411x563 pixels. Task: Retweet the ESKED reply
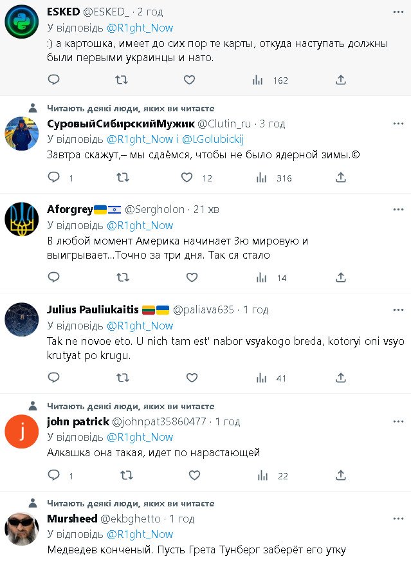pyautogui.click(x=121, y=80)
